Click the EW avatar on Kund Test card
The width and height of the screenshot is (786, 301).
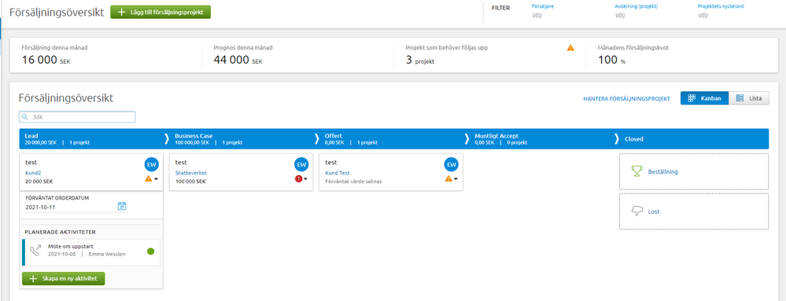[451, 164]
